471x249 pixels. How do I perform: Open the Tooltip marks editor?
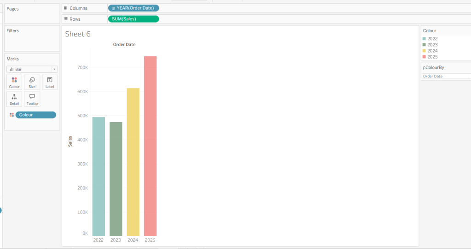click(32, 99)
